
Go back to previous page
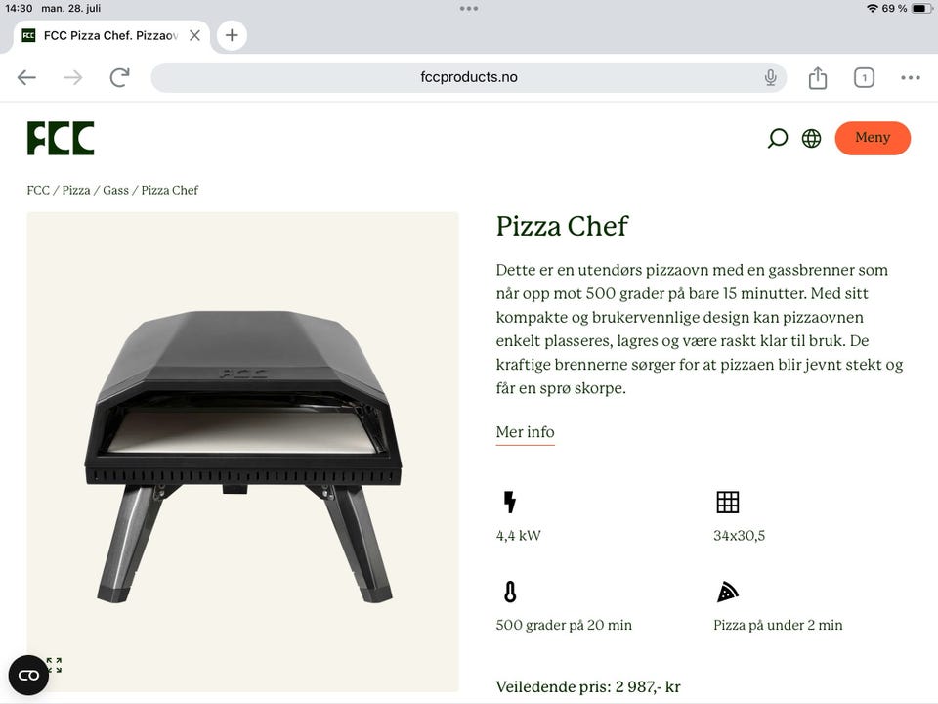26,78
